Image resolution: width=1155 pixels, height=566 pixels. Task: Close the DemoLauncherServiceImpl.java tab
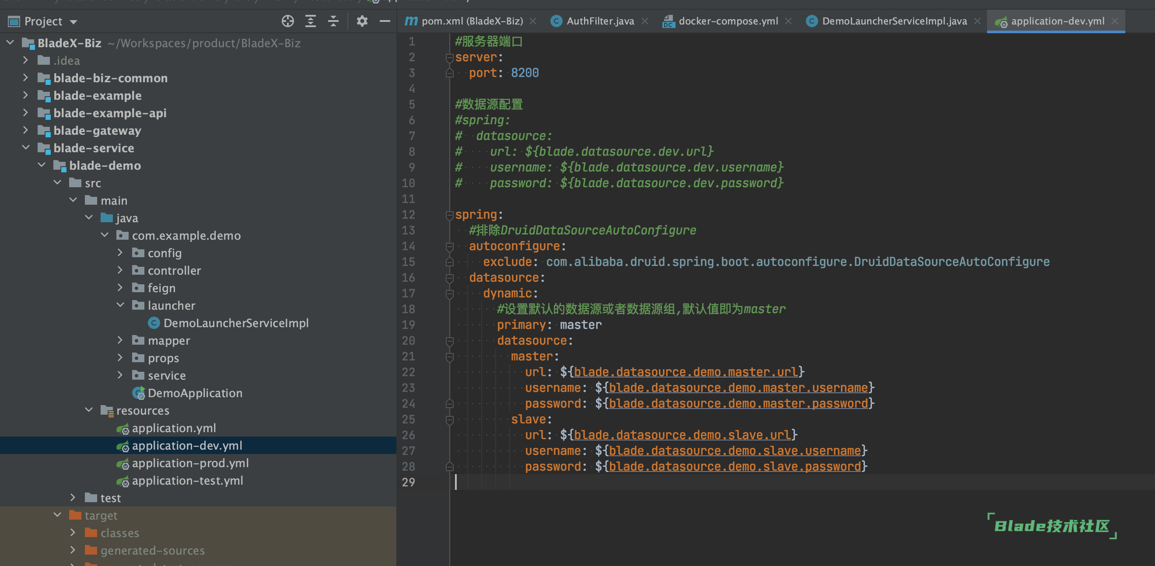tap(977, 21)
